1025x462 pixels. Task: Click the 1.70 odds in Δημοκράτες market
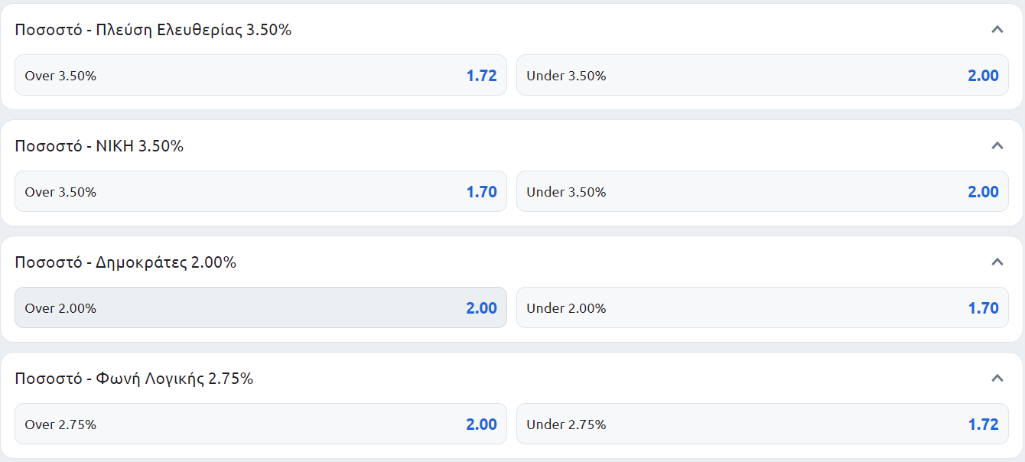point(984,308)
